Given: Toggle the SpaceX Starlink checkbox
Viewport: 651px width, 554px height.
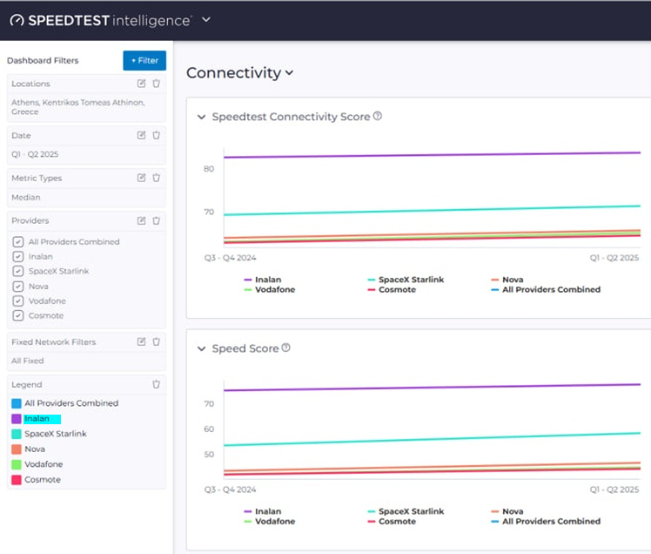Looking at the screenshot, I should click(x=18, y=271).
